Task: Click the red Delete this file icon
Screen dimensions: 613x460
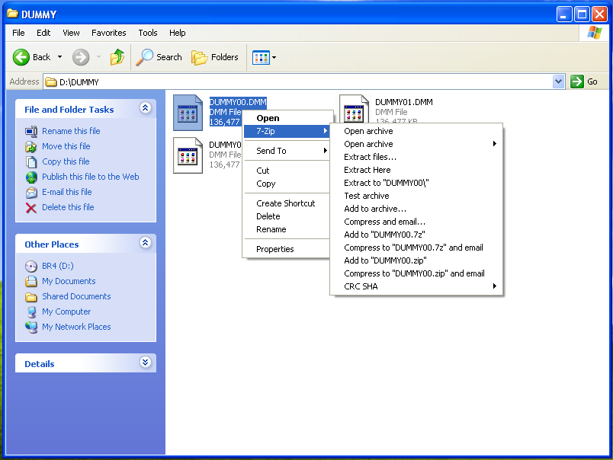Action: (31, 207)
